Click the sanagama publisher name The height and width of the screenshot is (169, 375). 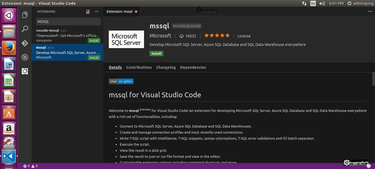(44, 40)
